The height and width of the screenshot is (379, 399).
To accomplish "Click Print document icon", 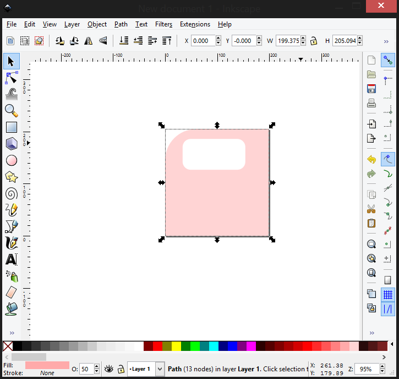I will coord(371,103).
